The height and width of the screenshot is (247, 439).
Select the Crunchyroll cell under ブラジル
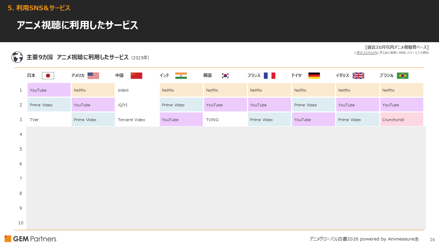point(402,119)
